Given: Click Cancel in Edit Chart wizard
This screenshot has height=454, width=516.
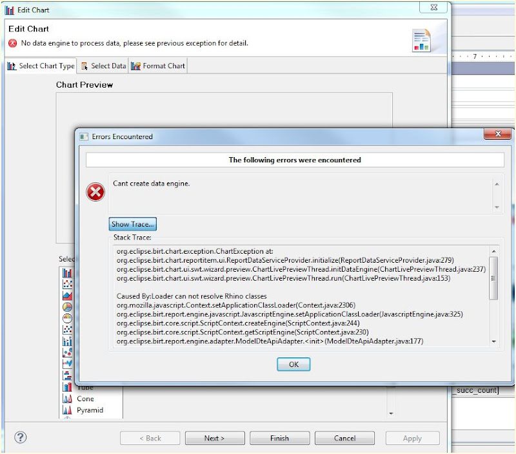Looking at the screenshot, I should pyautogui.click(x=344, y=439).
